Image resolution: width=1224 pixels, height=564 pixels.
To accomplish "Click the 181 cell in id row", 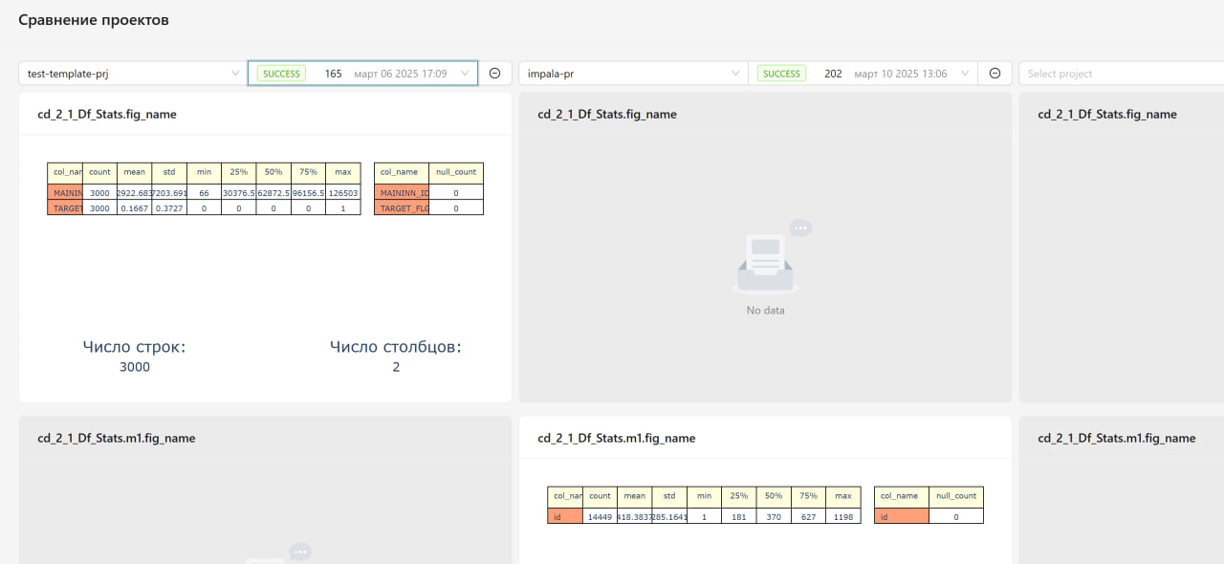I will coord(739,516).
